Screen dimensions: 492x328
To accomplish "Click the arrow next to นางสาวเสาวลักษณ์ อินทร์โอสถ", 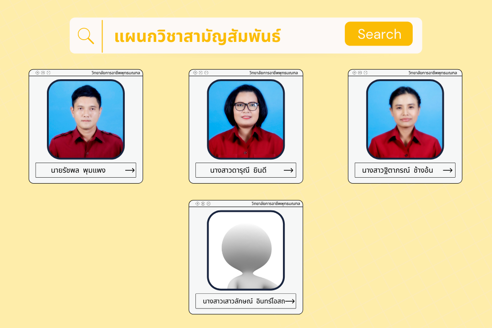I will pos(290,301).
